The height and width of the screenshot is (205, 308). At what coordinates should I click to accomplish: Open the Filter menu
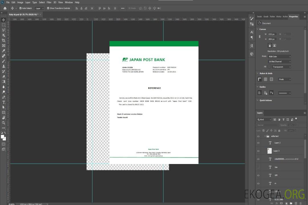[x=49, y=2]
